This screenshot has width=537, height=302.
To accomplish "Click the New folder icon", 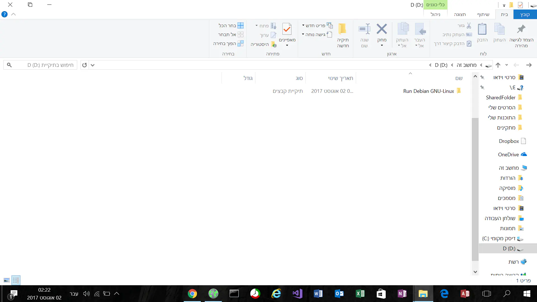I will [x=343, y=29].
